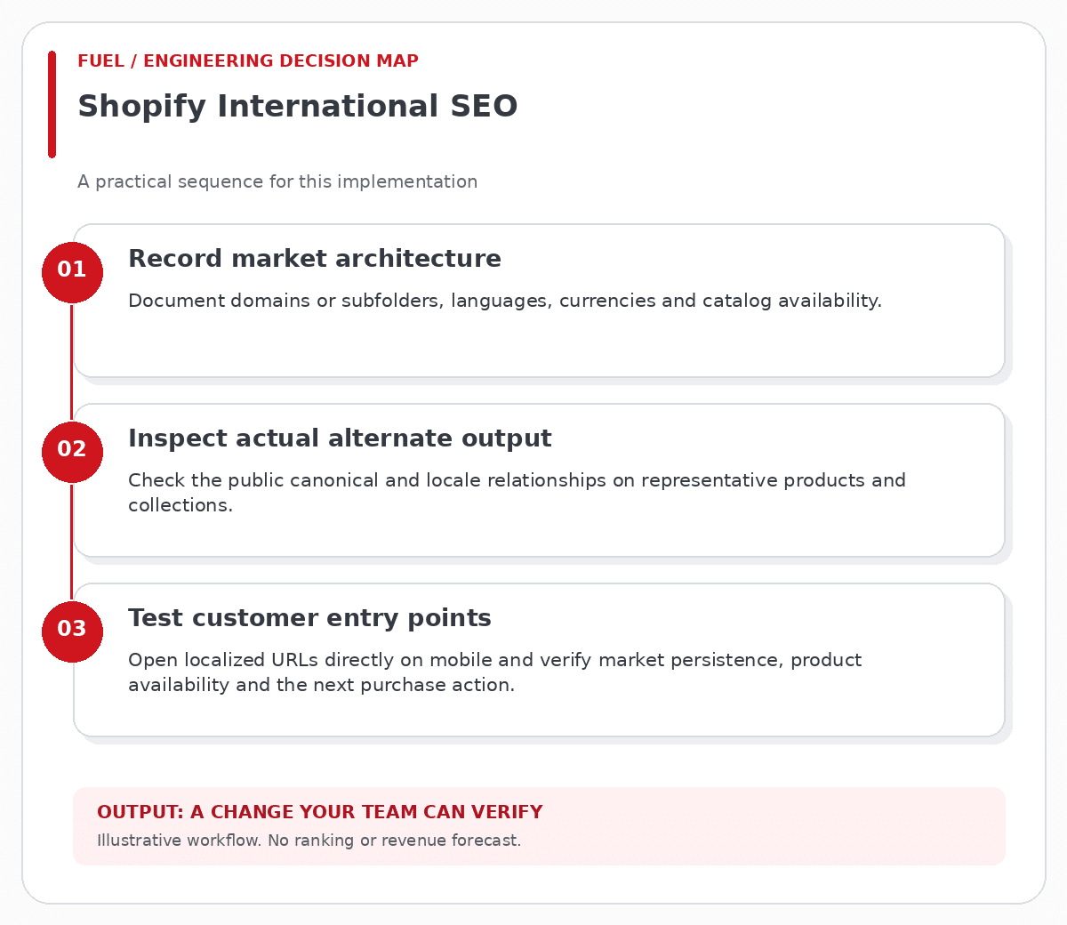Click 'FUEL / ENGINEERING DECISION MAP' label

tap(248, 61)
